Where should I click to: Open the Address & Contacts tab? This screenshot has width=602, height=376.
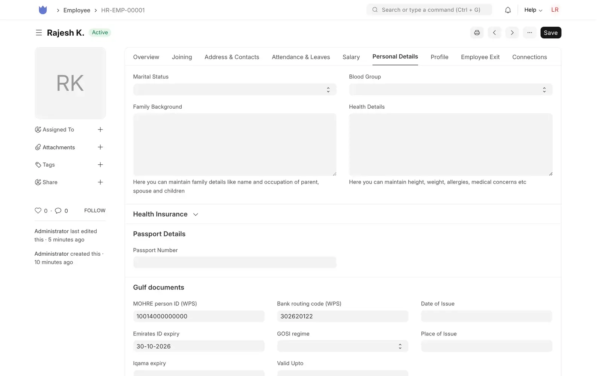tap(232, 57)
